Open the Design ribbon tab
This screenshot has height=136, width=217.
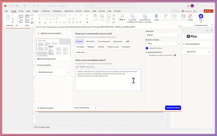35,11
